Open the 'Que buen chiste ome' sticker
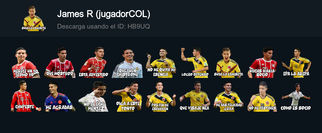 127,63
